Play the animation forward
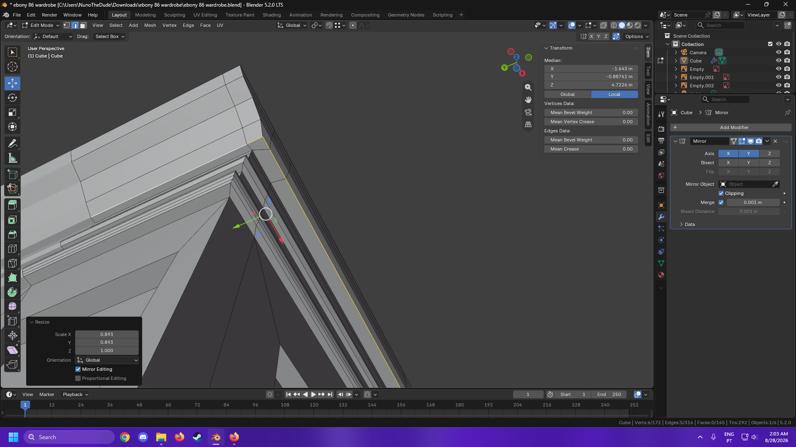The height and width of the screenshot is (447, 796). click(x=313, y=394)
